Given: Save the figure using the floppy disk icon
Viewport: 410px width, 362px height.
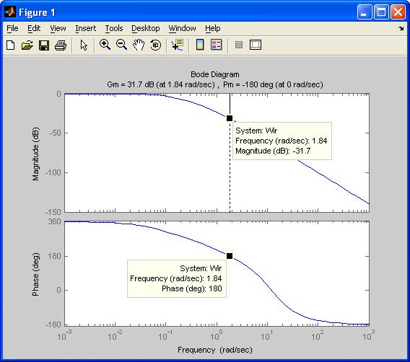Looking at the screenshot, I should [44, 45].
